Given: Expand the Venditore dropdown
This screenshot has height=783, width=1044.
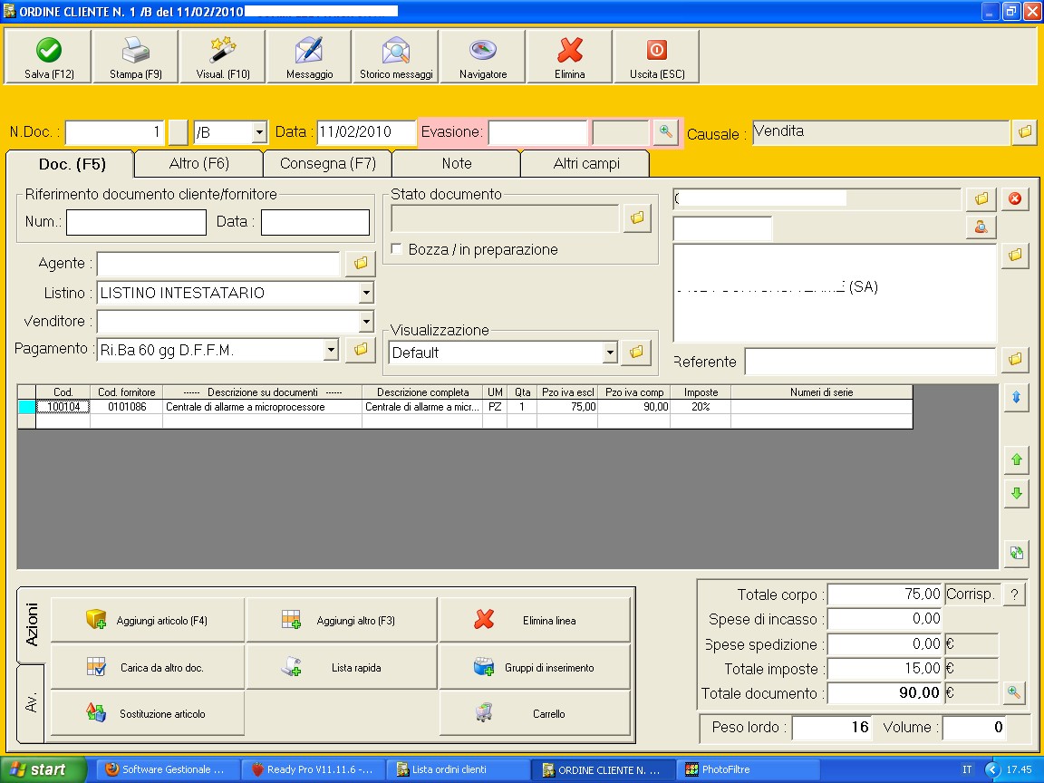Looking at the screenshot, I should [x=366, y=322].
